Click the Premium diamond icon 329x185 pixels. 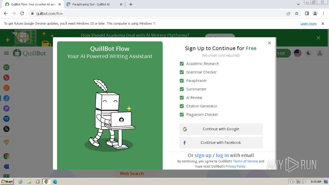(6, 142)
